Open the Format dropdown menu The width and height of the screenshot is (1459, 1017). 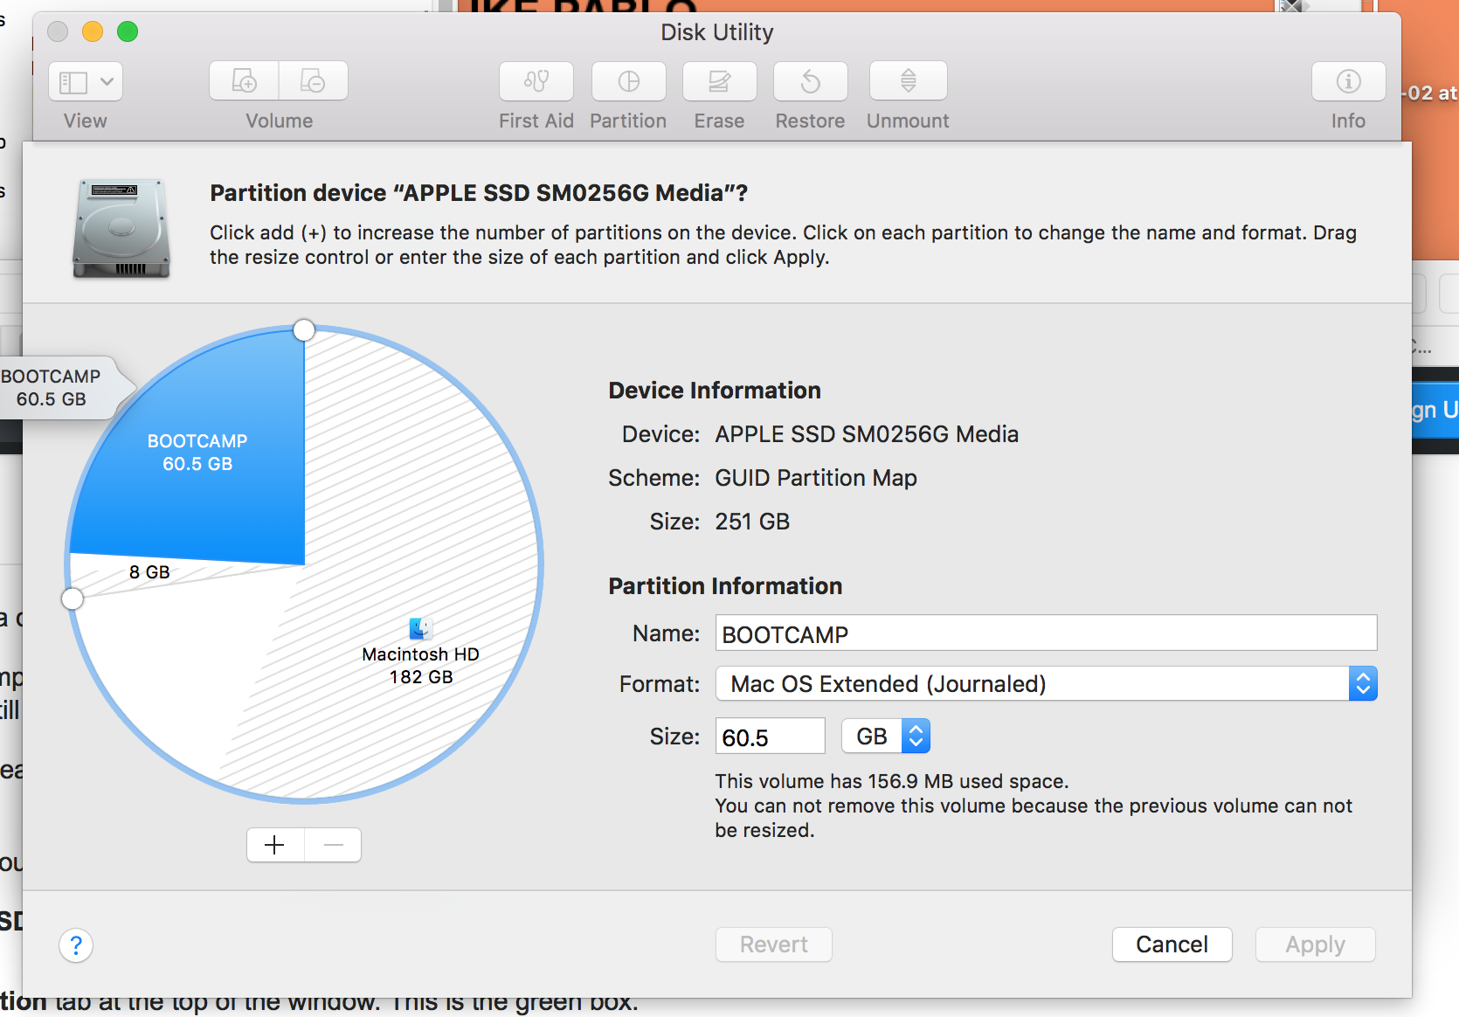1047,683
